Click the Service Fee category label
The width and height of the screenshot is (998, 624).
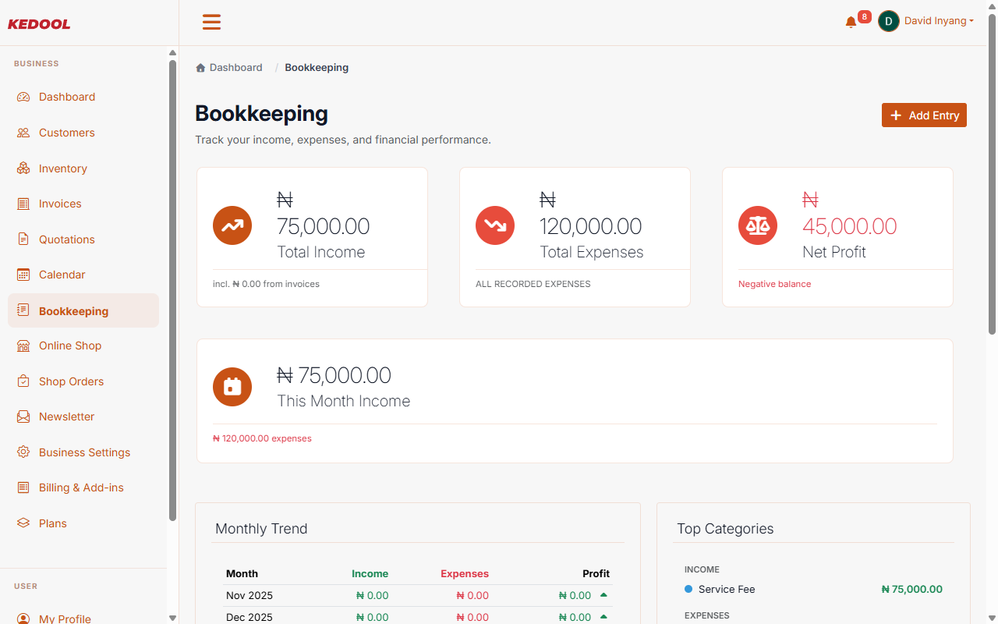pos(727,589)
